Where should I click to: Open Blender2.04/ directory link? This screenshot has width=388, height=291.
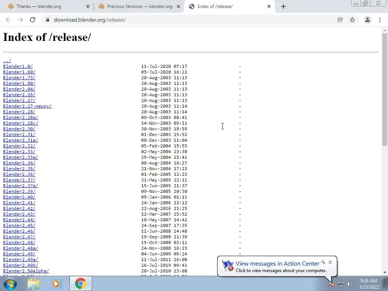[x=19, y=89]
